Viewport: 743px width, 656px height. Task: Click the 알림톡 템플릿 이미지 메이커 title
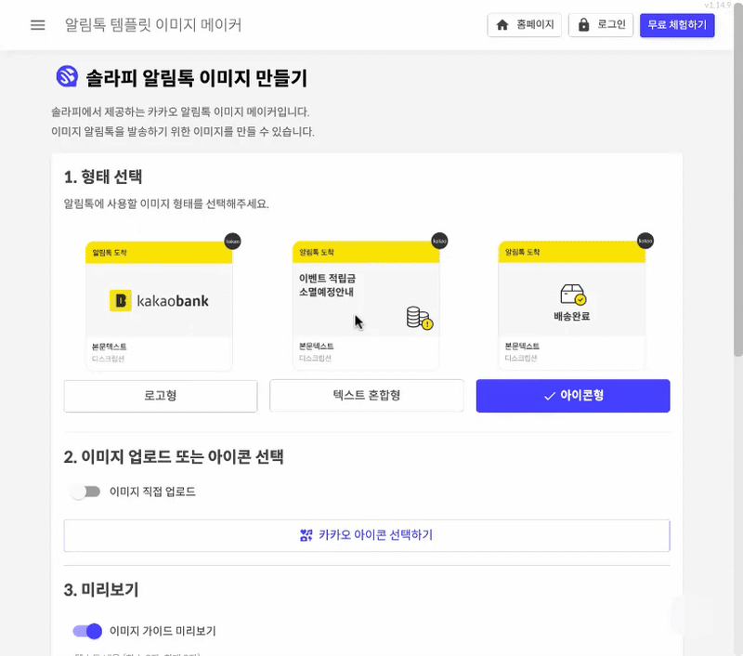pos(153,25)
